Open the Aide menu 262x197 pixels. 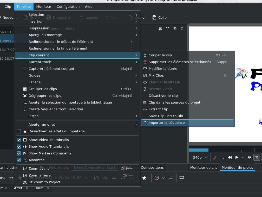click(89, 7)
